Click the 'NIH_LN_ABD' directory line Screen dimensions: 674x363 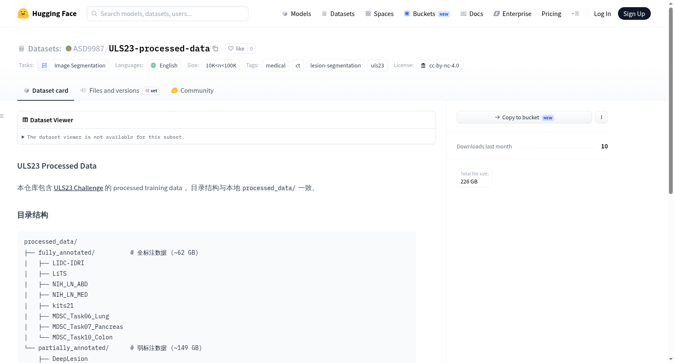click(x=70, y=284)
